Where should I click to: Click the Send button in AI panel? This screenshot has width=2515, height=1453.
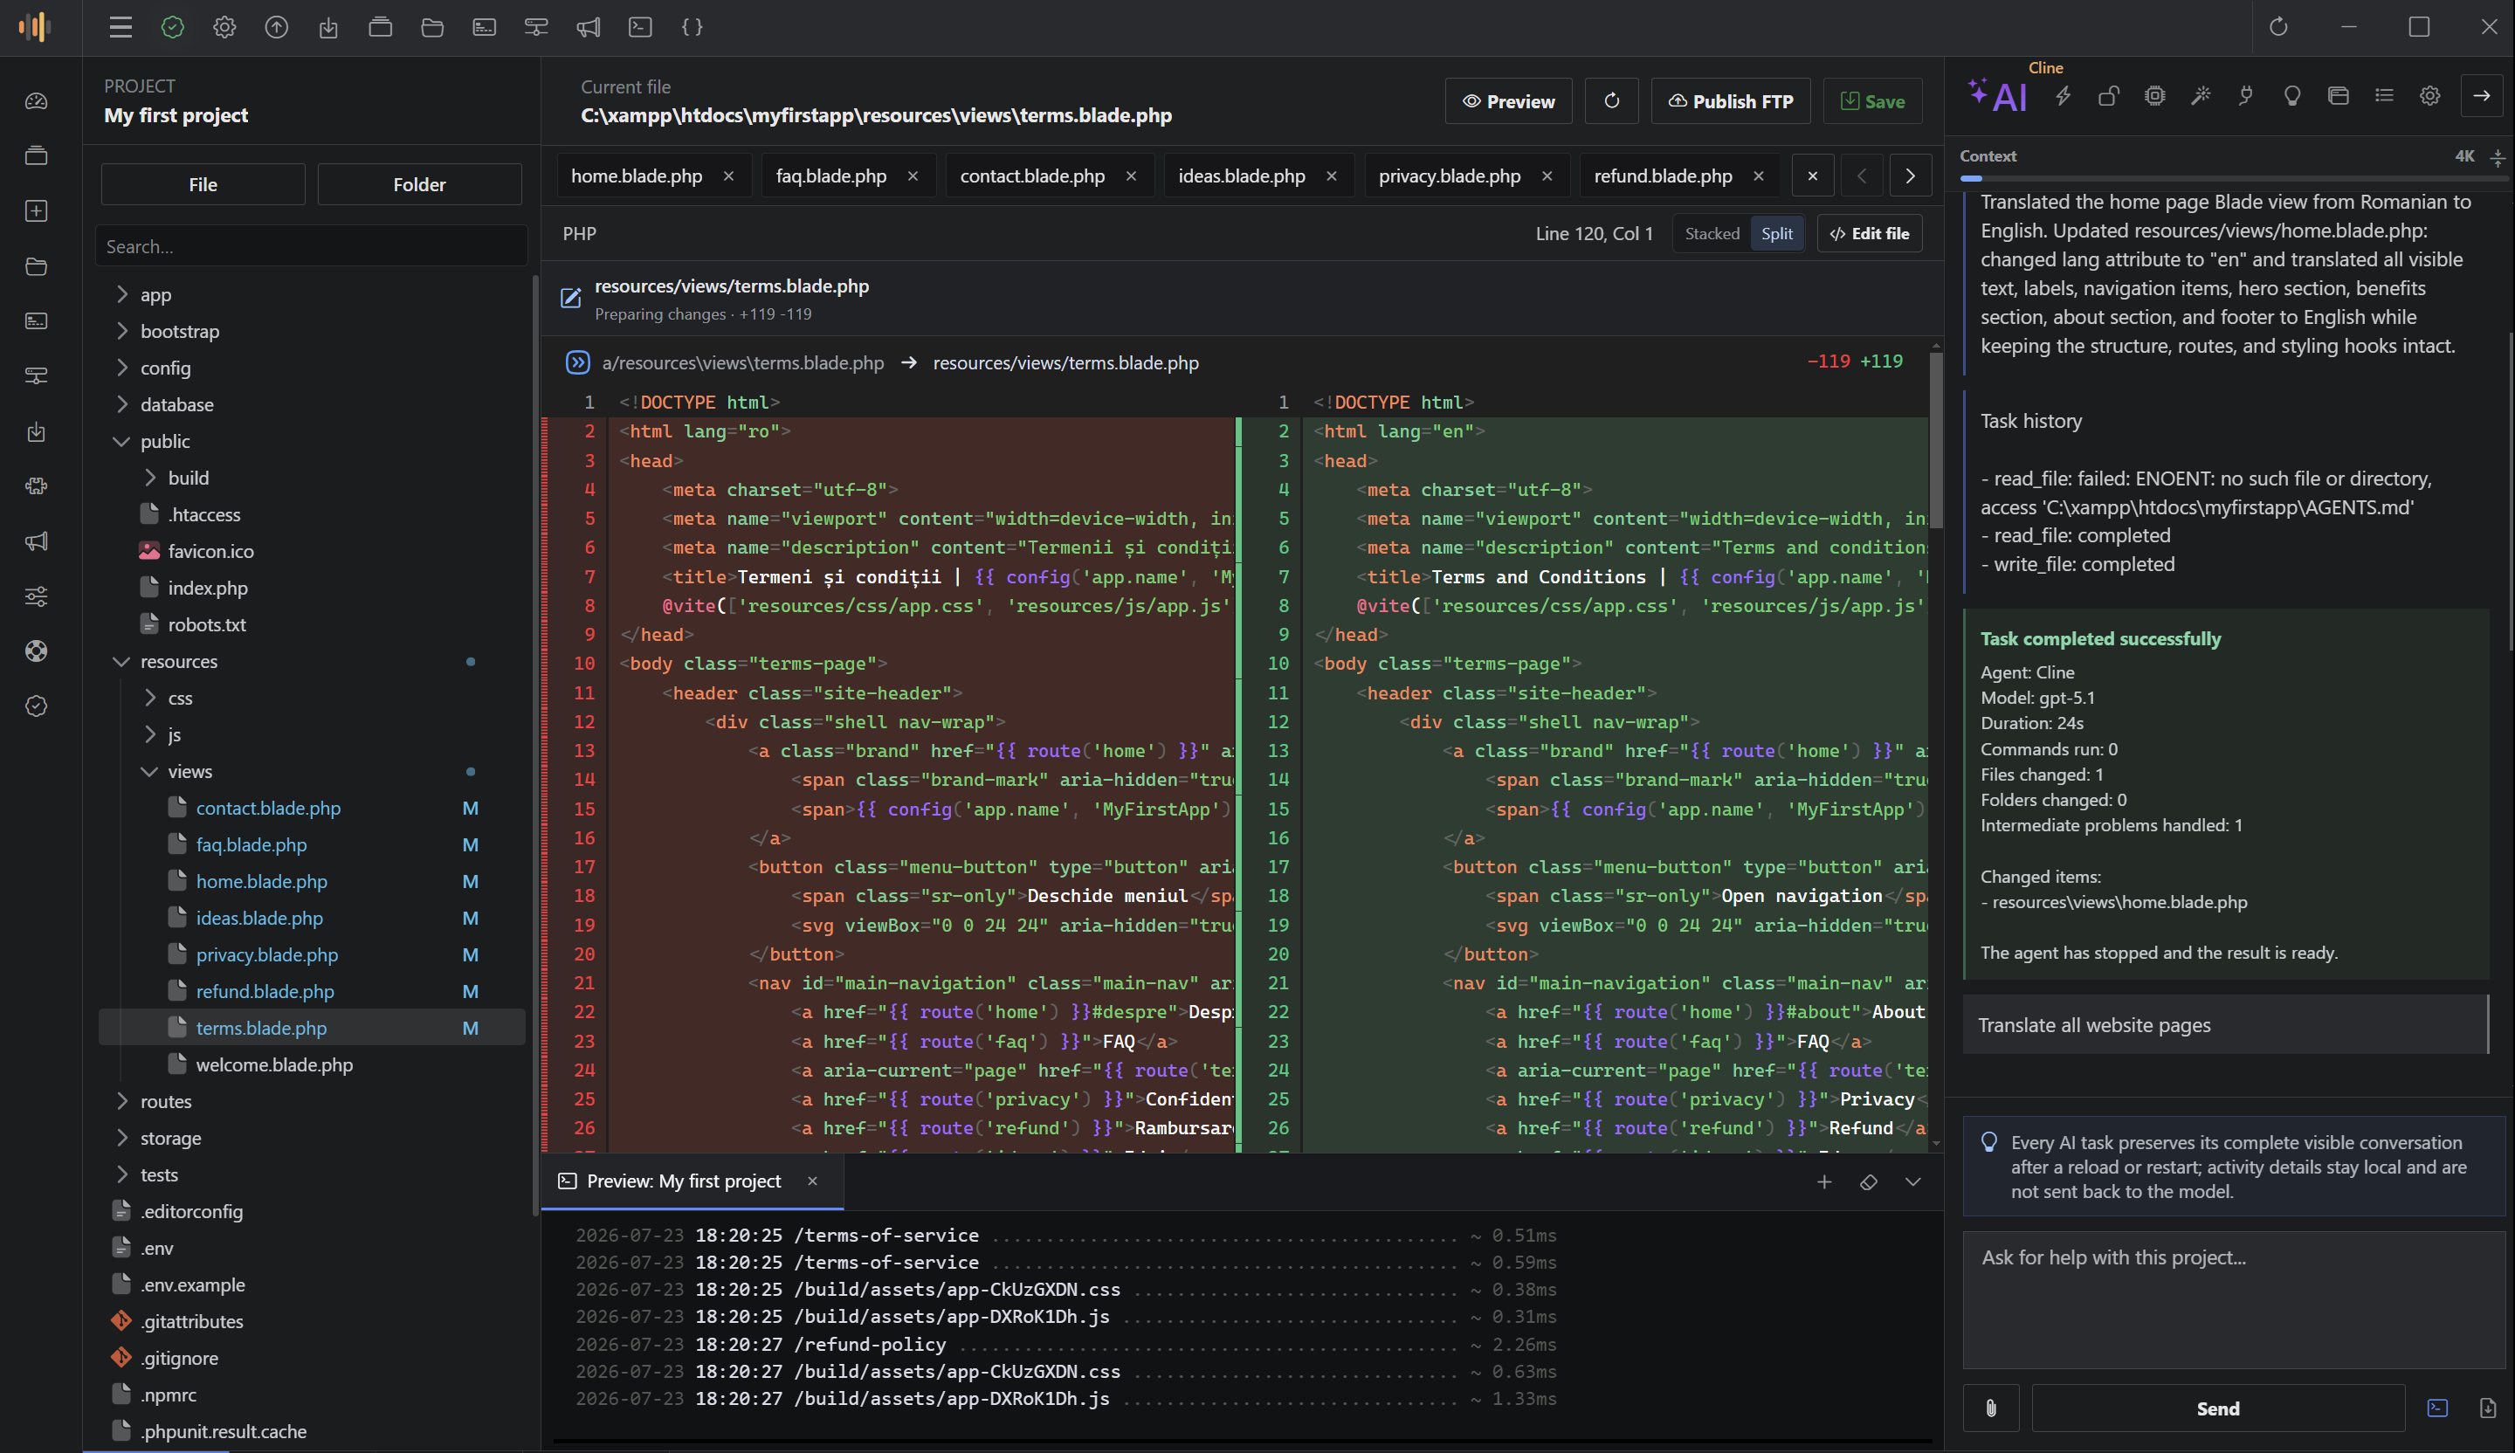click(2217, 1408)
